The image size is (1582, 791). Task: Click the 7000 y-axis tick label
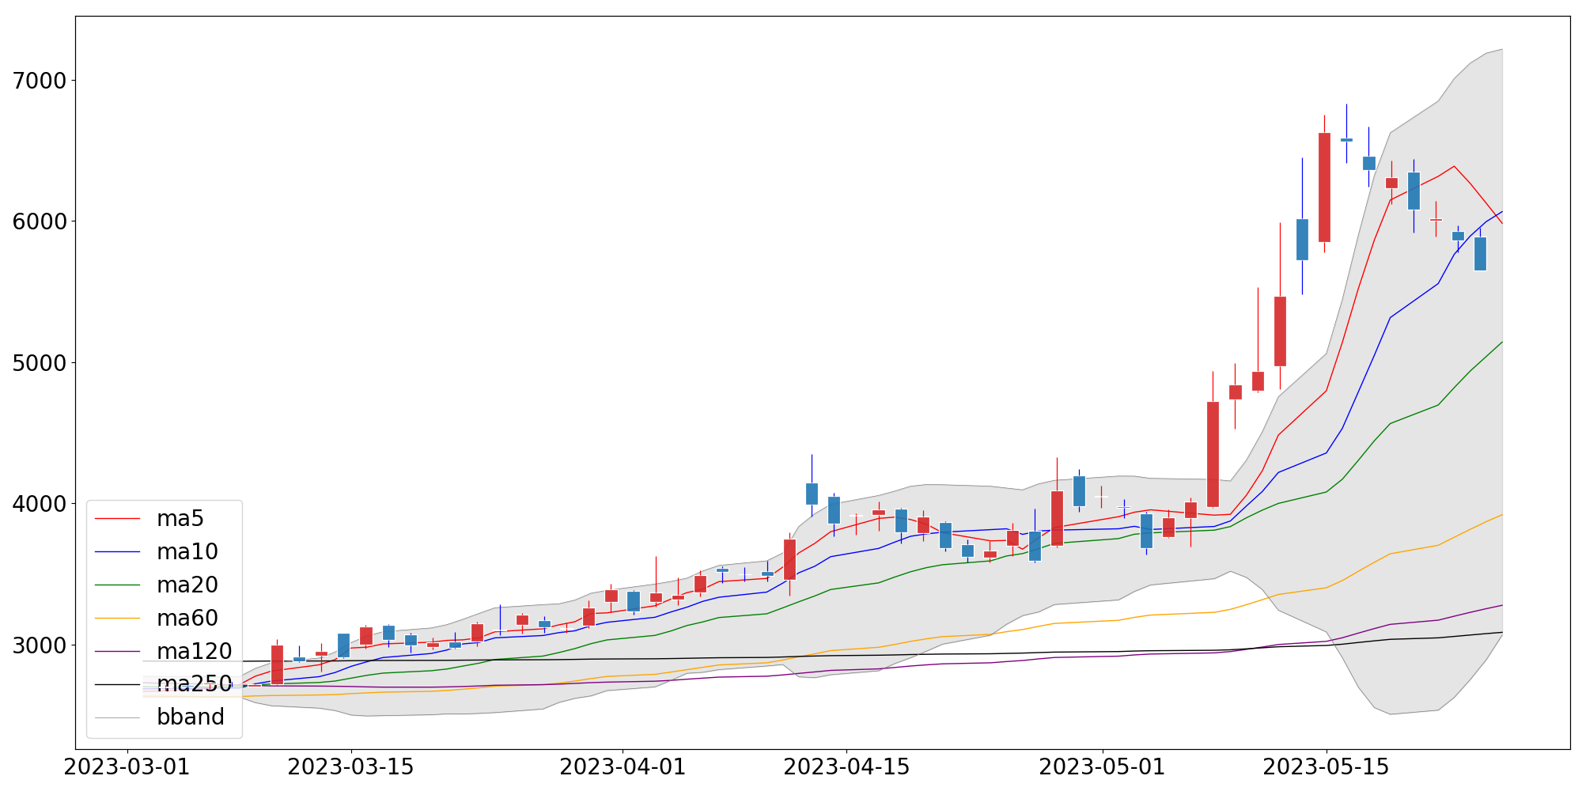pos(40,81)
